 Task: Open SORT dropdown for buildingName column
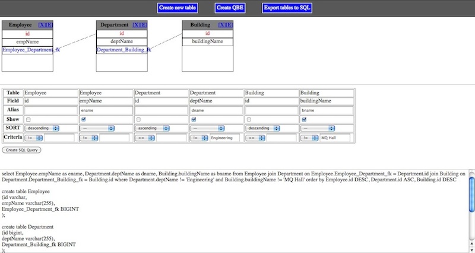coord(318,128)
